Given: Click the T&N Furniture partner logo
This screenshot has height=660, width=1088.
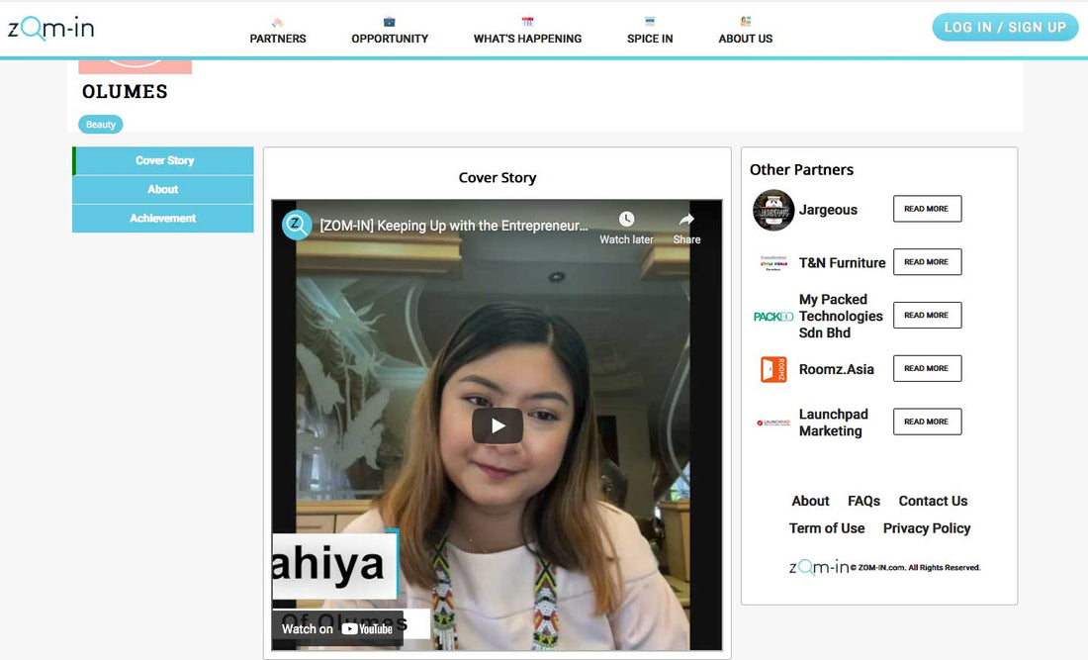Looking at the screenshot, I should pos(773,263).
